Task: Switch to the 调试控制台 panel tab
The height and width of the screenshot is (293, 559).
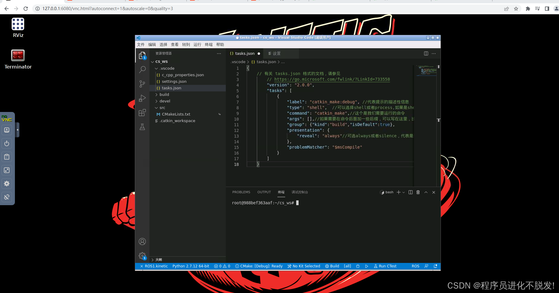Action: click(300, 192)
